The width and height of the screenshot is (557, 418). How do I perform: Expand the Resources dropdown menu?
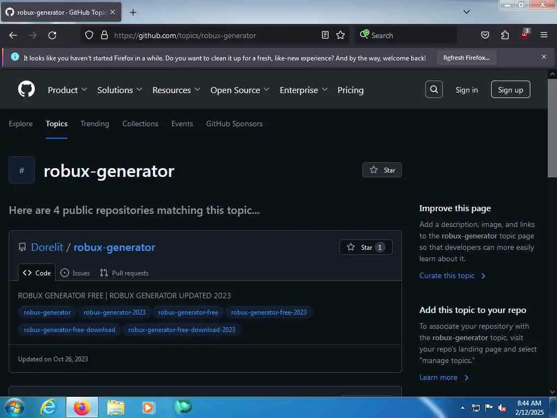(x=176, y=90)
